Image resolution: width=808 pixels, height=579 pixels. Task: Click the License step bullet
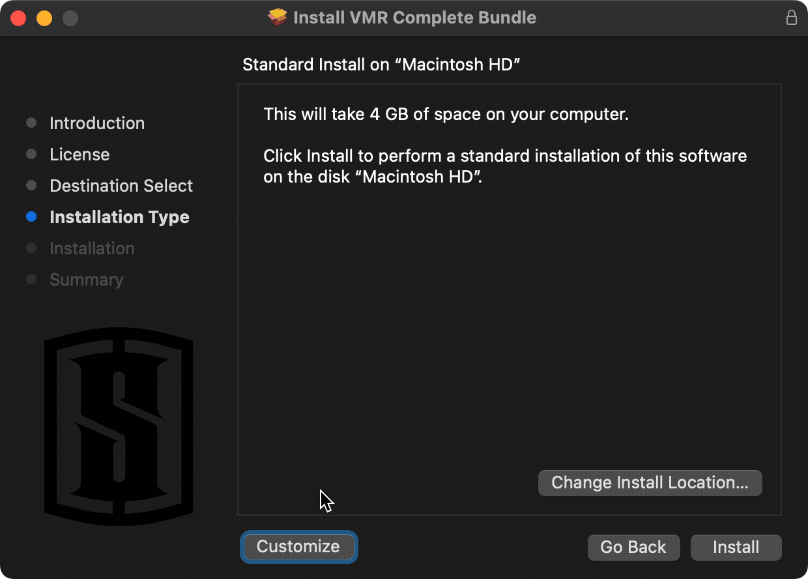(x=31, y=155)
